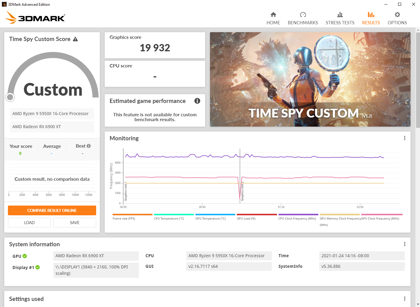
Task: Open the Home tab icon
Action: tap(273, 15)
